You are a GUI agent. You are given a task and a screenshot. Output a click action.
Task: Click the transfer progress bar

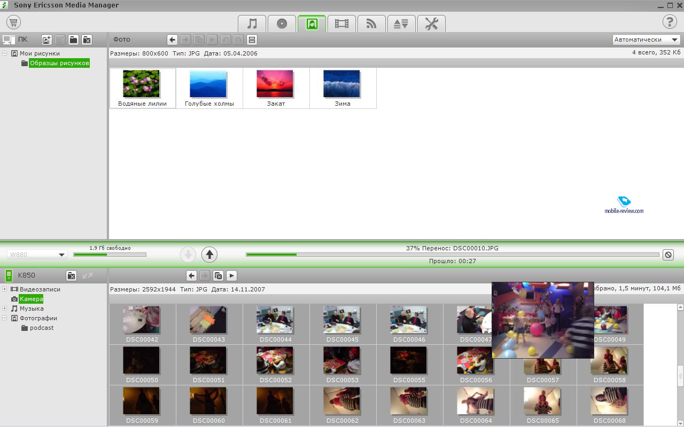[453, 255]
